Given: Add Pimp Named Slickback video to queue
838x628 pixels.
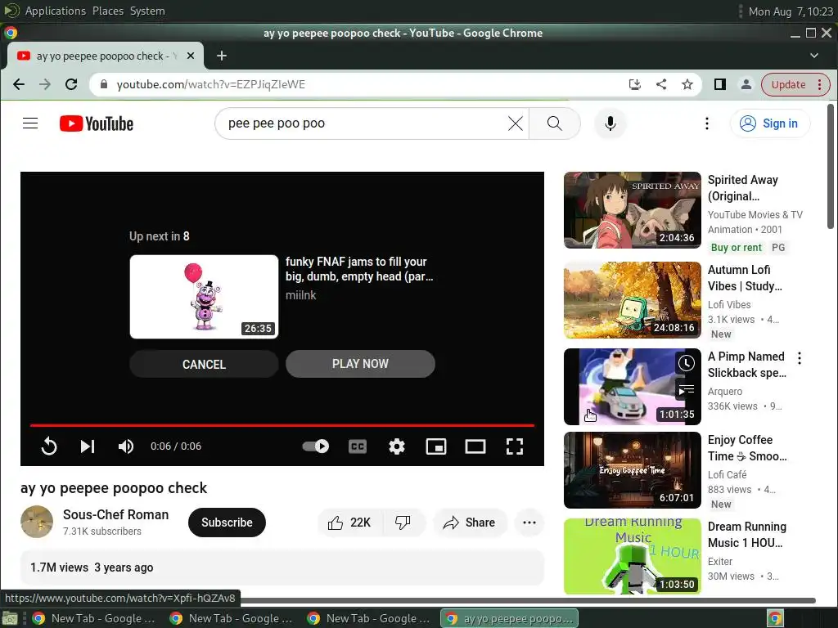Looking at the screenshot, I should pos(687,390).
